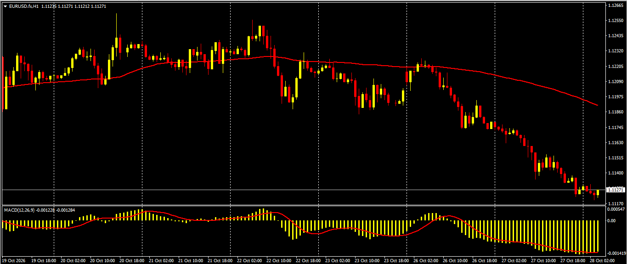Select the 1.12320 price scale label

coord(615,51)
